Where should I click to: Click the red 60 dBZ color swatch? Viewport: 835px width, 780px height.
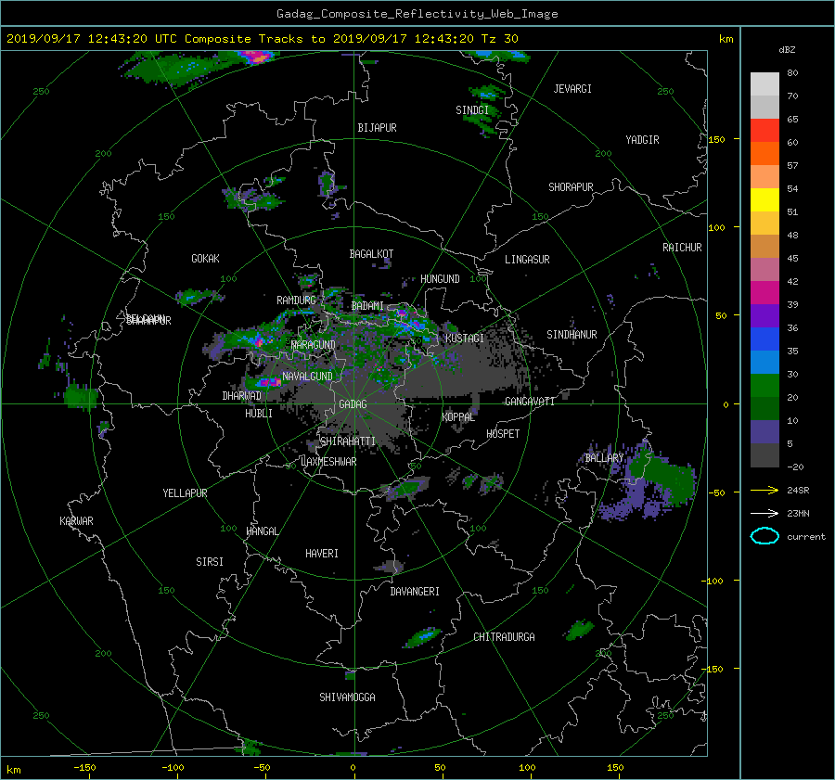click(x=764, y=130)
